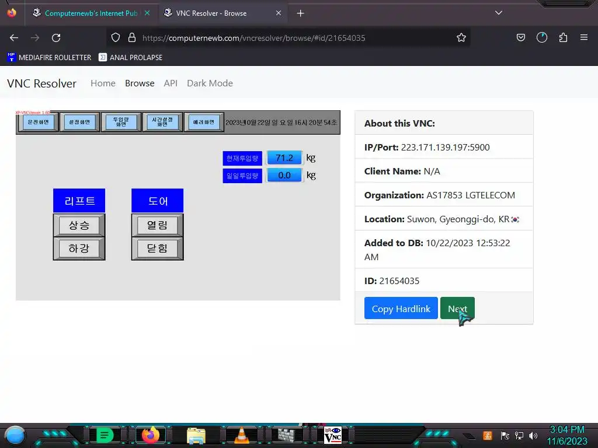Open the MEDIAFIRE ROULETTER bookmark
Image resolution: width=598 pixels, height=448 pixels.
[49, 58]
